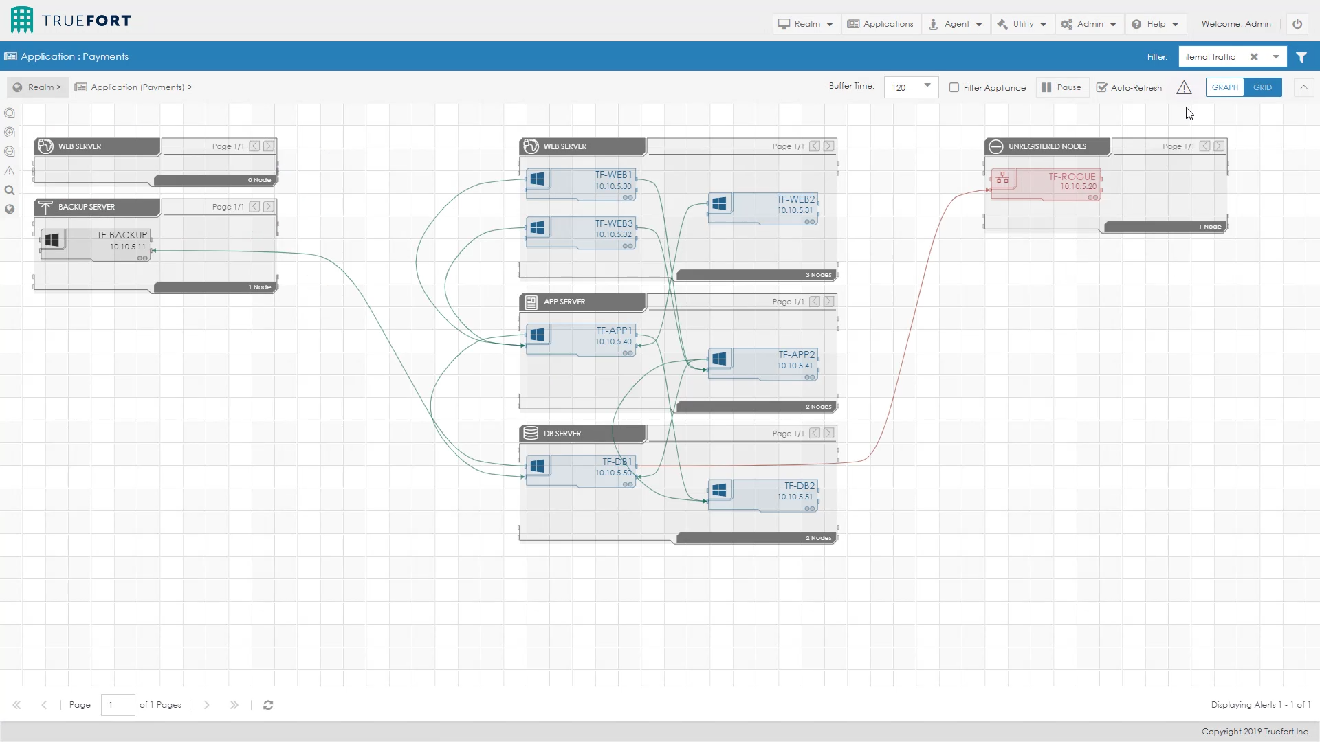Open the Applications menu item
This screenshot has height=742, width=1320.
(881, 24)
